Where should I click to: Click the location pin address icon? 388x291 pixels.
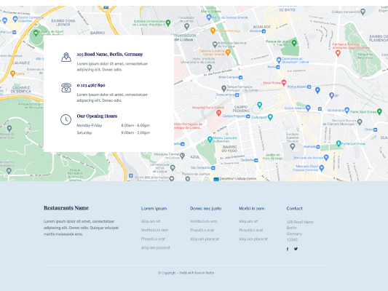(66, 57)
